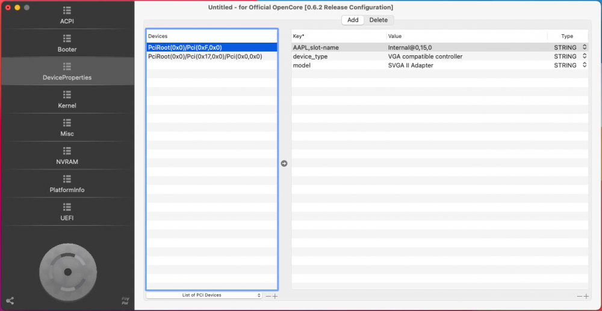The height and width of the screenshot is (311, 602).
Task: Select device PciRoot(0x0)/Pci(0x17,0x0)/Pci(0x0,0x0)
Action: pyautogui.click(x=212, y=56)
